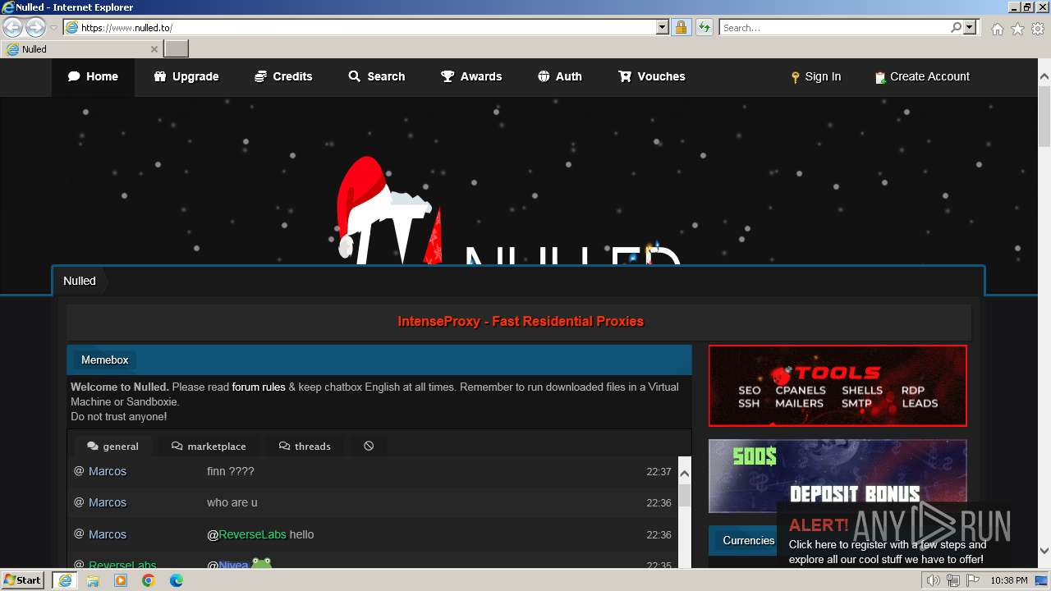Open the Credits nav item
Viewport: 1051px width, 591px height.
(x=283, y=76)
